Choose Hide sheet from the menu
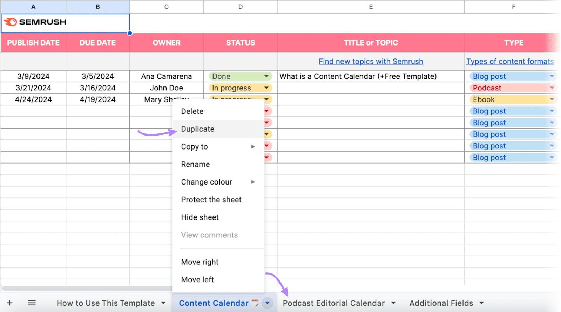This screenshot has height=312, width=561. pyautogui.click(x=200, y=217)
